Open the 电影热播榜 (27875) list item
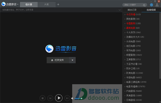 click(135, 87)
